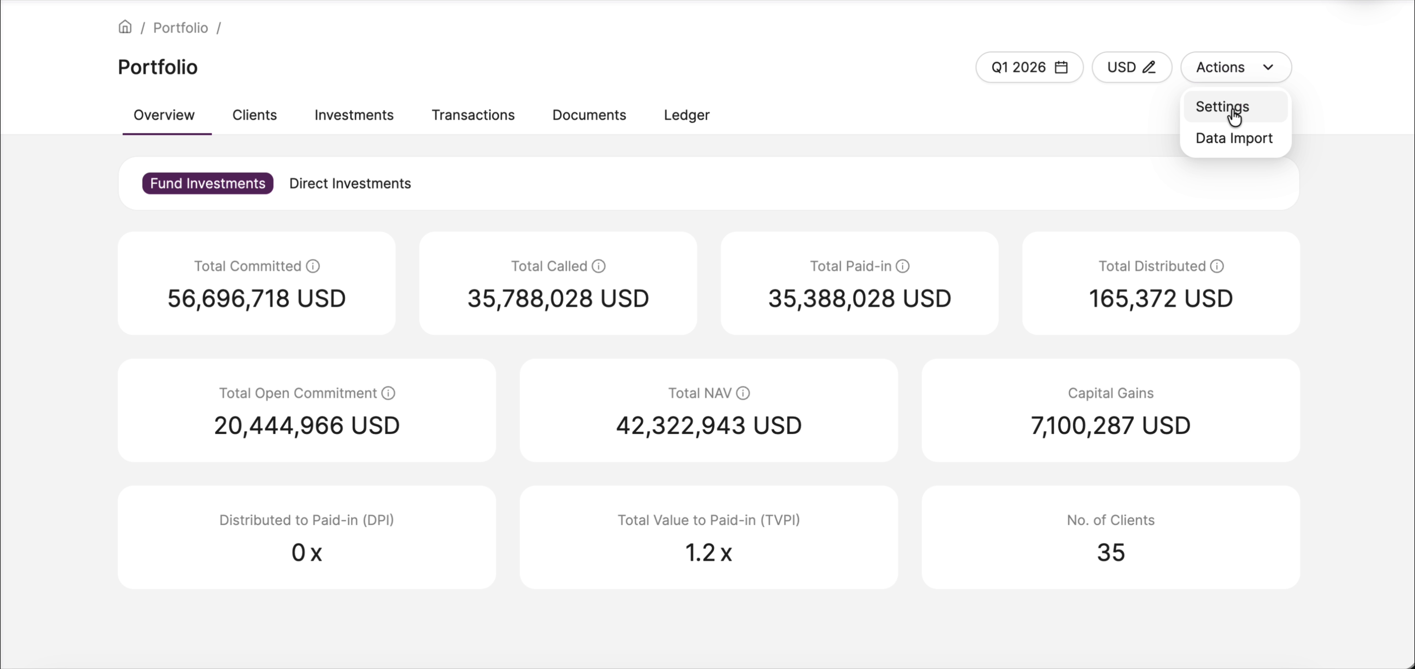Click the Portfolio page heading
The width and height of the screenshot is (1415, 669).
pos(158,67)
